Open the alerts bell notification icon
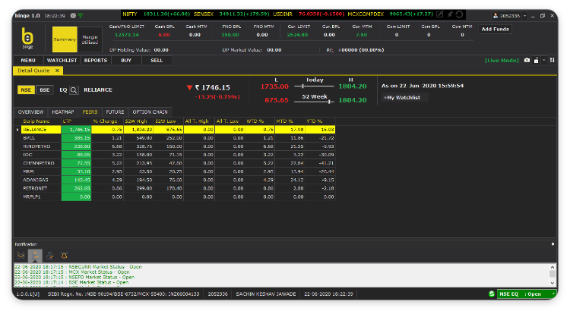Screen dimensions: 570x314 tap(65, 256)
